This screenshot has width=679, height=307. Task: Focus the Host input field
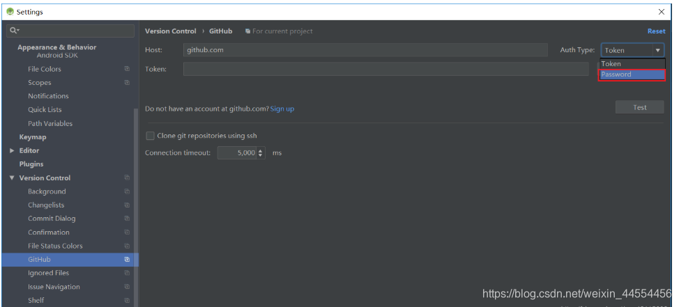point(365,49)
